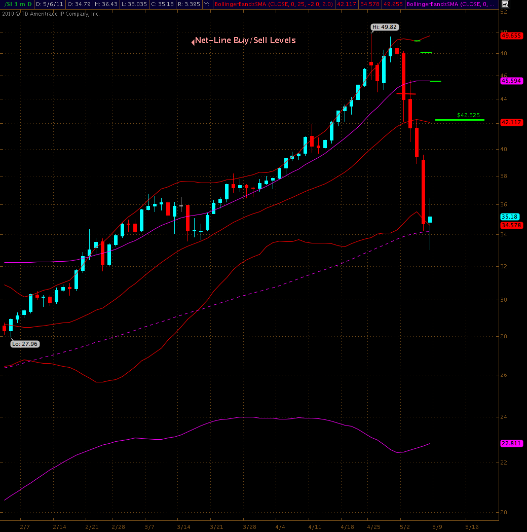Select the Hi: 49.82 price bubble
The width and height of the screenshot is (527, 532).
tap(384, 27)
